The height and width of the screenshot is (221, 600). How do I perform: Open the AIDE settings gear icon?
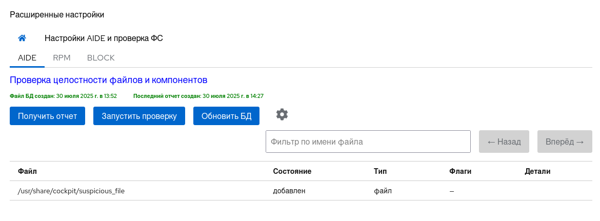pyautogui.click(x=282, y=115)
